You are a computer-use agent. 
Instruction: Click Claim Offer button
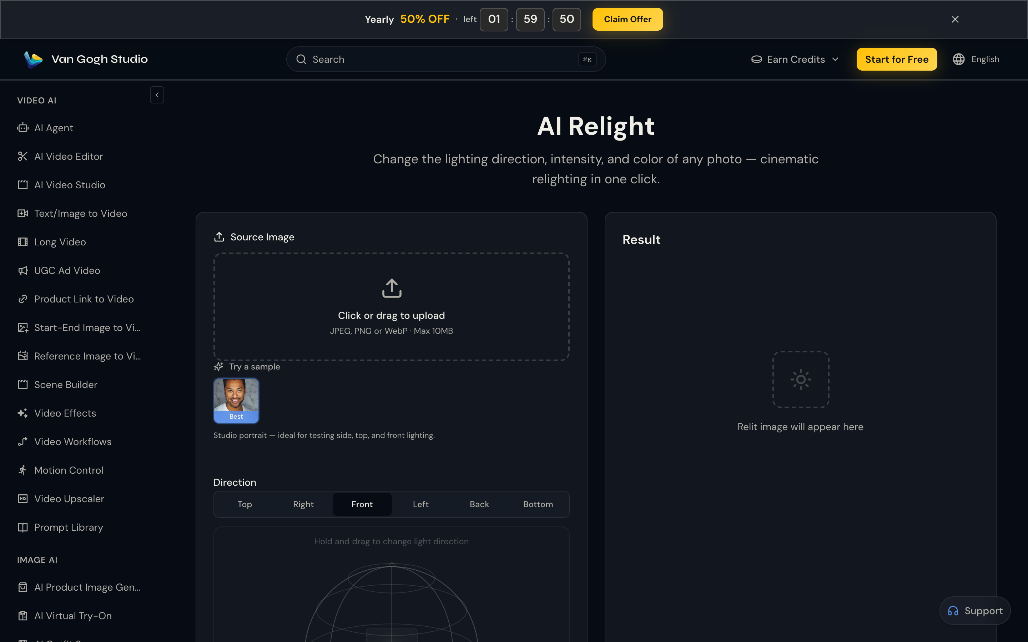tap(628, 19)
